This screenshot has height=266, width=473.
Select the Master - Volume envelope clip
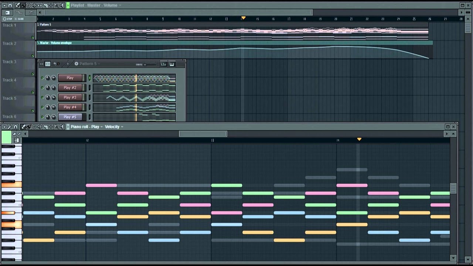[x=235, y=50]
